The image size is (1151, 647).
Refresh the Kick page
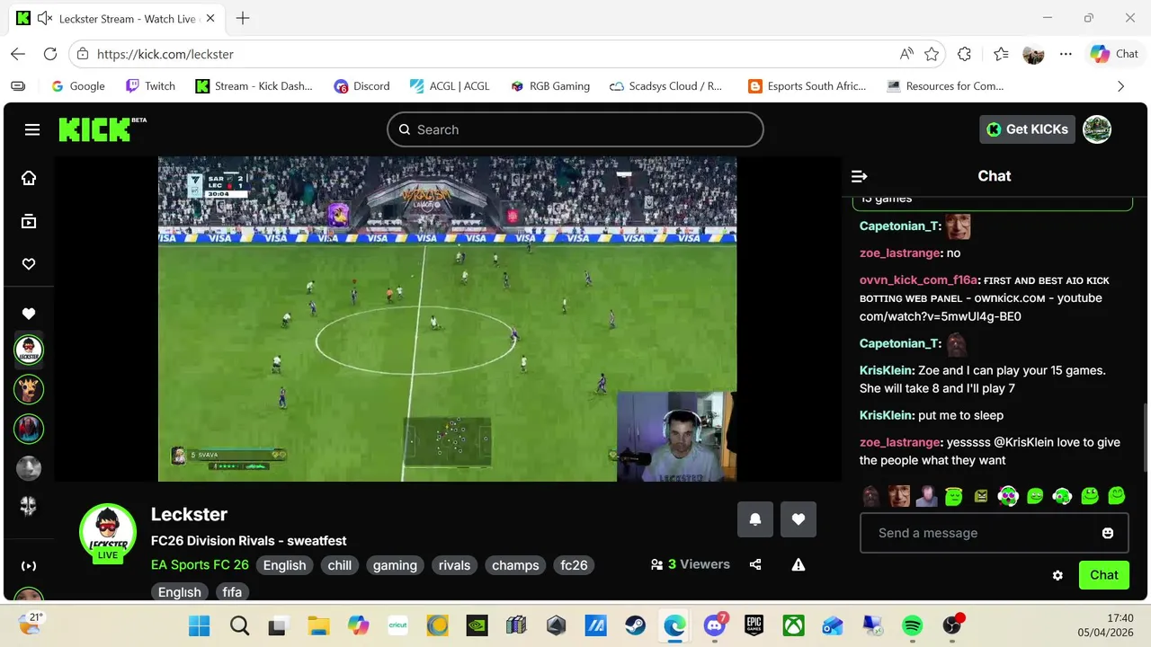[50, 54]
